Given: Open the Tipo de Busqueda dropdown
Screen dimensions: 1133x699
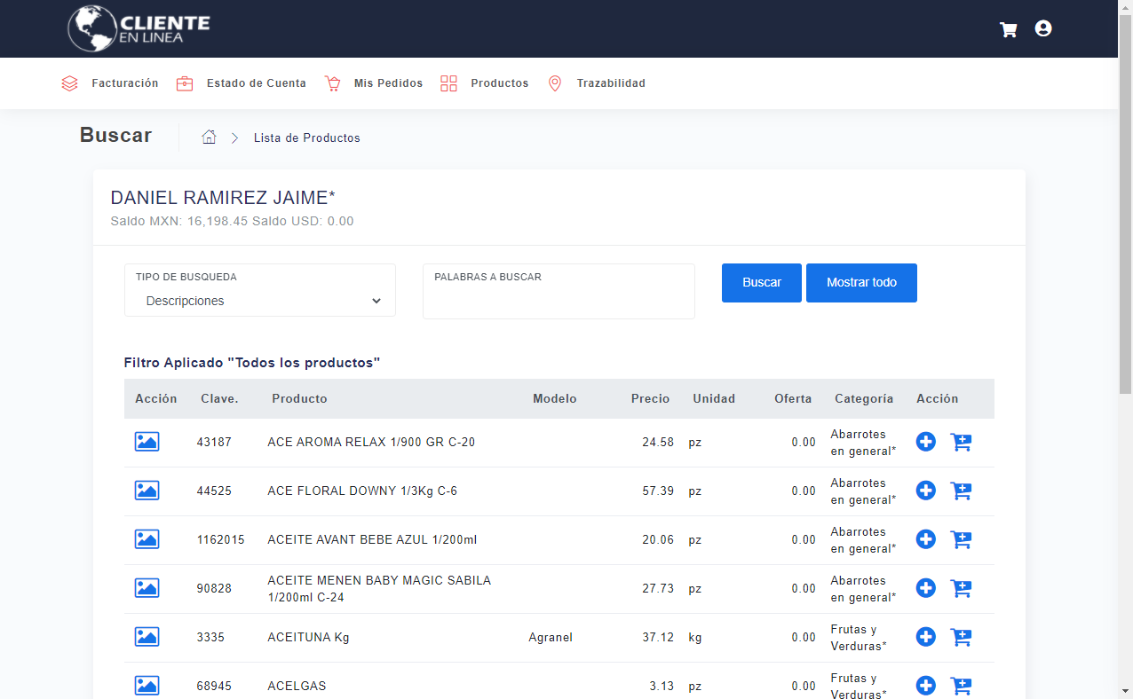Looking at the screenshot, I should (x=260, y=301).
